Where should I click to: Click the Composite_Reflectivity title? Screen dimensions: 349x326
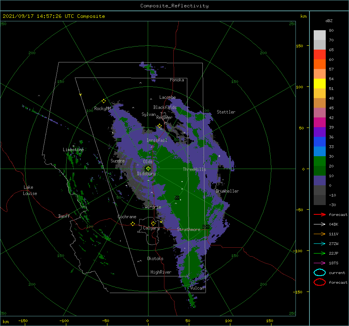coord(174,6)
